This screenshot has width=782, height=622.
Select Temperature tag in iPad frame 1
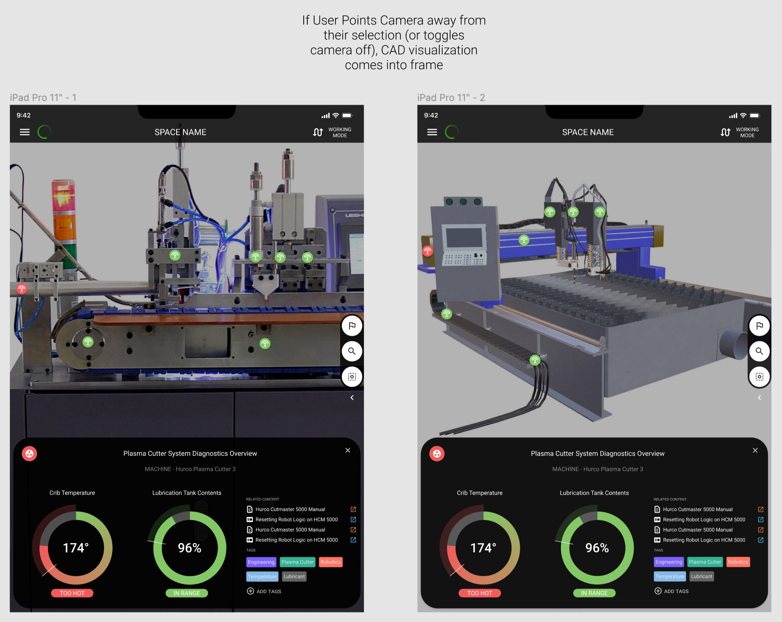click(x=262, y=577)
